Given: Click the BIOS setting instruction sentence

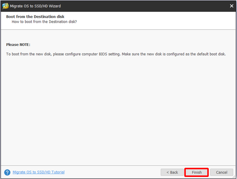Looking at the screenshot, I should [116, 54].
